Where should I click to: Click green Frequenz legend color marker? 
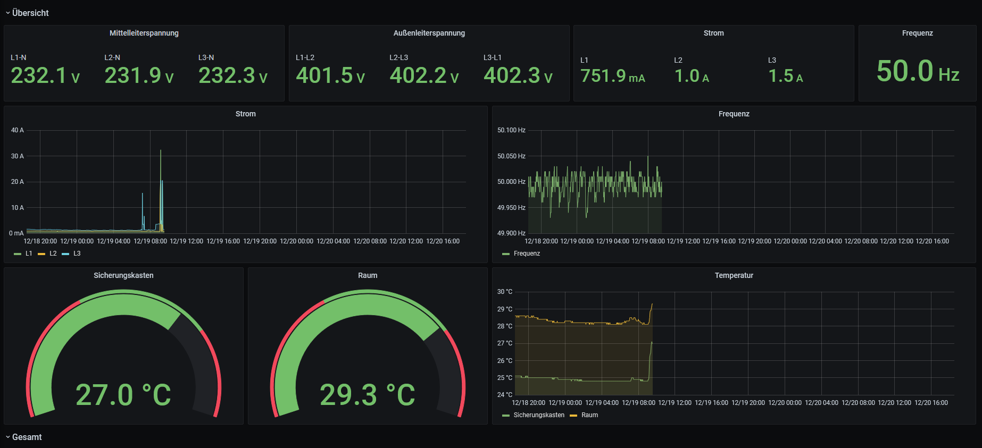click(506, 254)
